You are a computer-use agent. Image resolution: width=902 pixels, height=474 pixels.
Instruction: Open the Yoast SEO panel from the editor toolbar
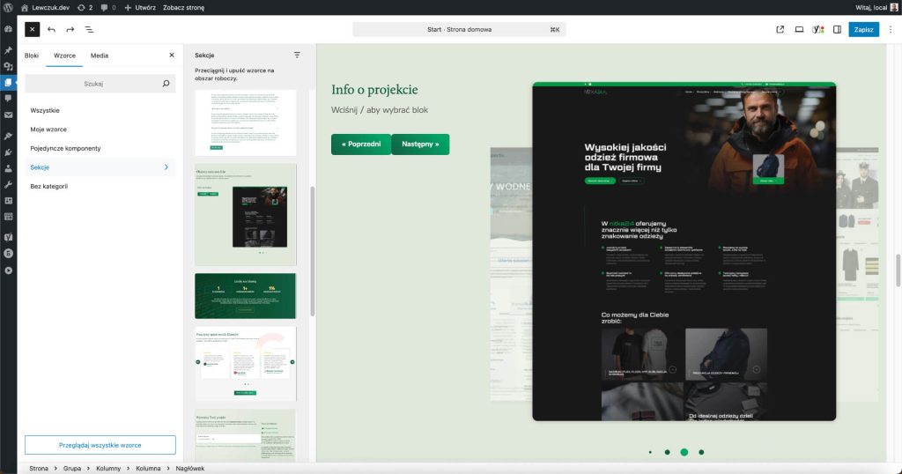click(818, 29)
